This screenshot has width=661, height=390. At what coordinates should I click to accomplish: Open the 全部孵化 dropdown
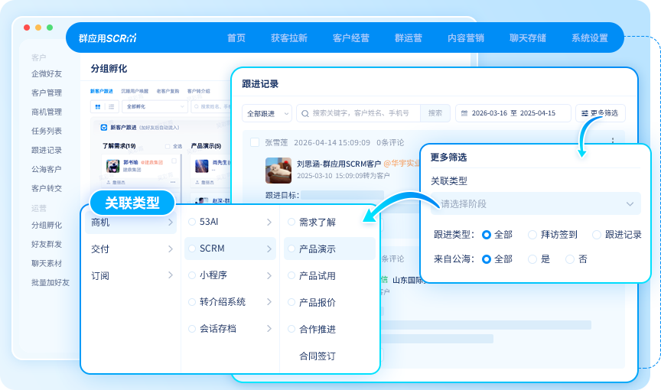coord(155,106)
